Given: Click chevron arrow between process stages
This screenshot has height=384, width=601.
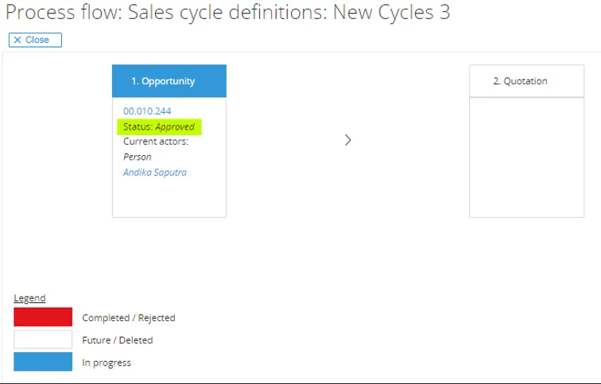Looking at the screenshot, I should (x=347, y=140).
